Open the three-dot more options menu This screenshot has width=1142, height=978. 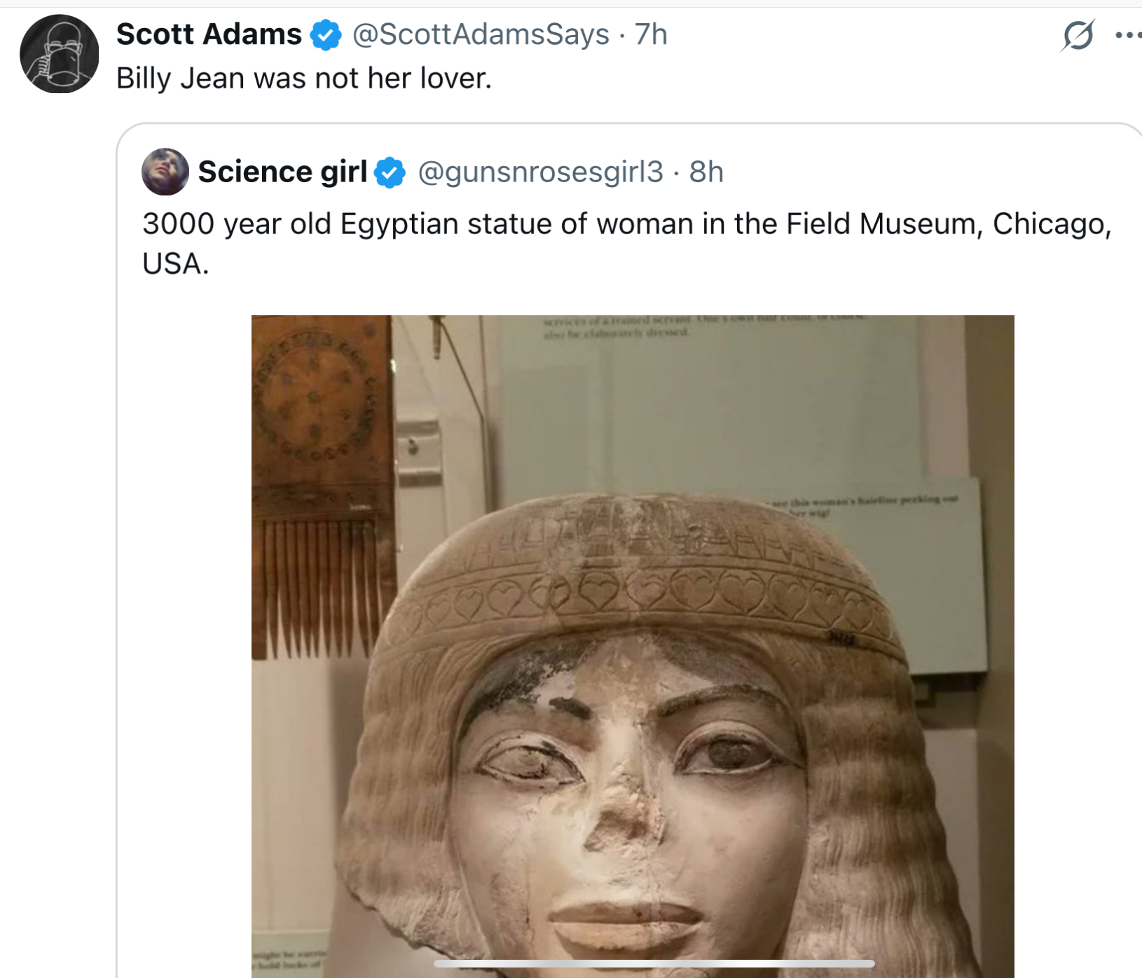click(1127, 35)
